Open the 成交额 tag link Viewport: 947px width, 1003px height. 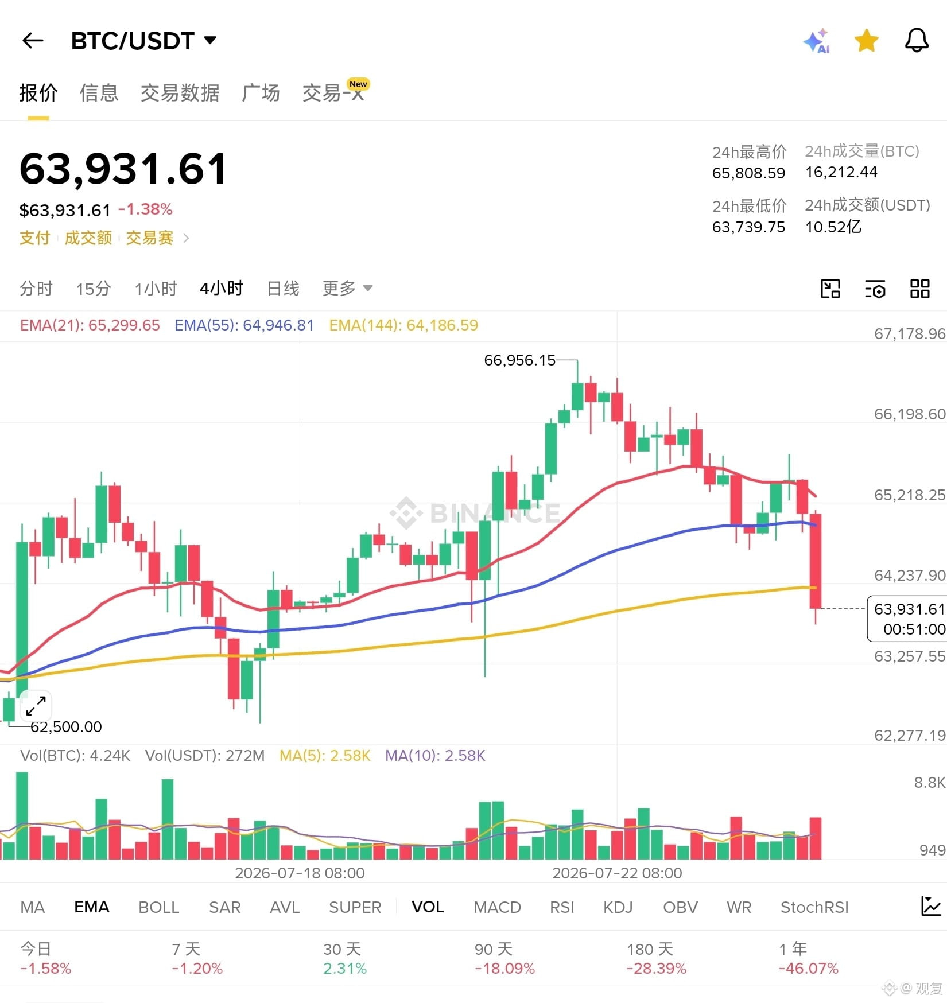[88, 238]
